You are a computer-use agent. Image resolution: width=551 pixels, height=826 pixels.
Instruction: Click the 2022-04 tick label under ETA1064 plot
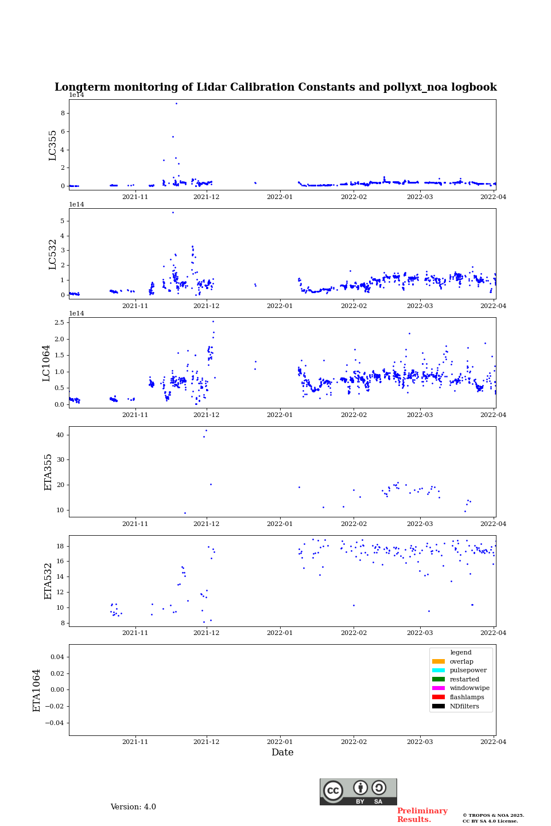[x=494, y=742]
